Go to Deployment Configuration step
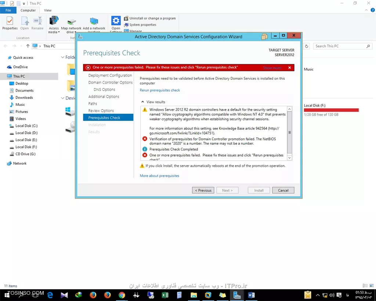 point(110,75)
